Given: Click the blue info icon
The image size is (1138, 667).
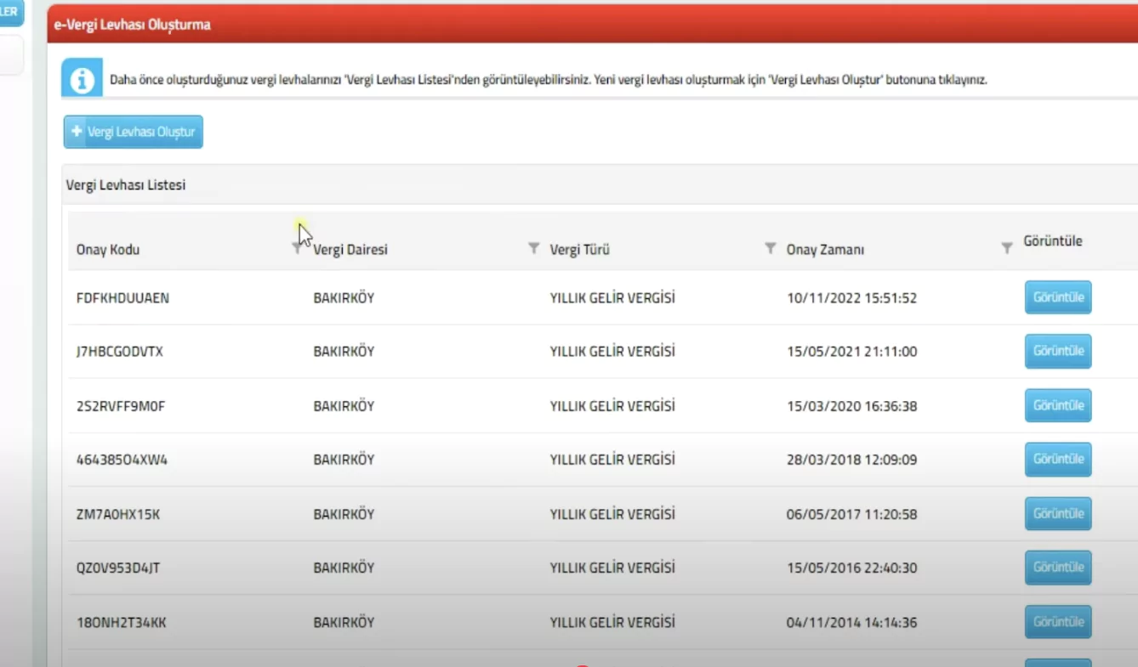Looking at the screenshot, I should pos(83,79).
